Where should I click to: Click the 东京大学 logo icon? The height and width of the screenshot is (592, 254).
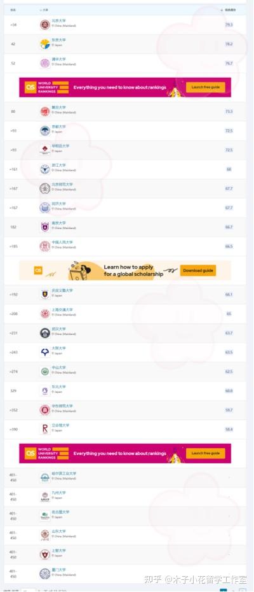(45, 44)
